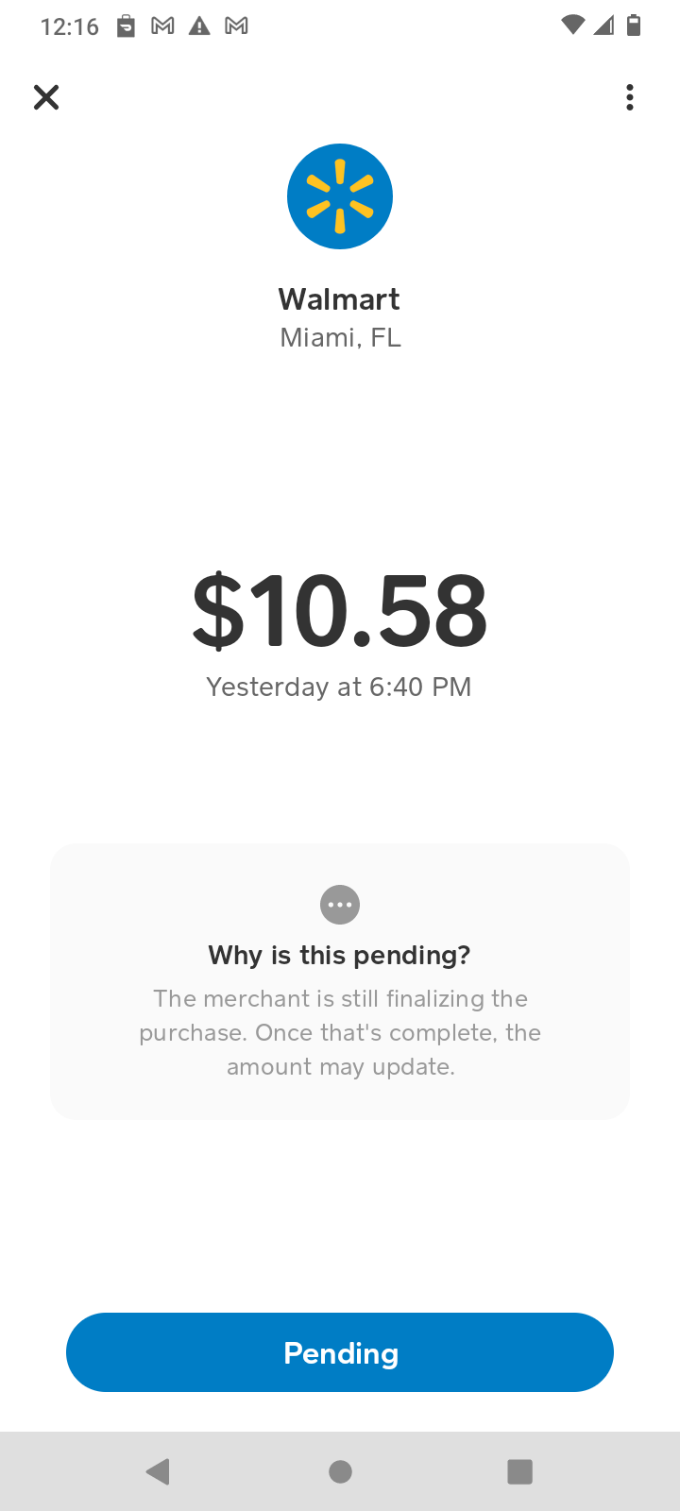The width and height of the screenshot is (680, 1511).
Task: Open recent apps with the square button
Action: point(519,1471)
